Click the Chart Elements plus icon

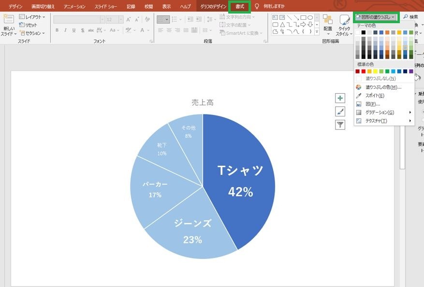click(340, 98)
